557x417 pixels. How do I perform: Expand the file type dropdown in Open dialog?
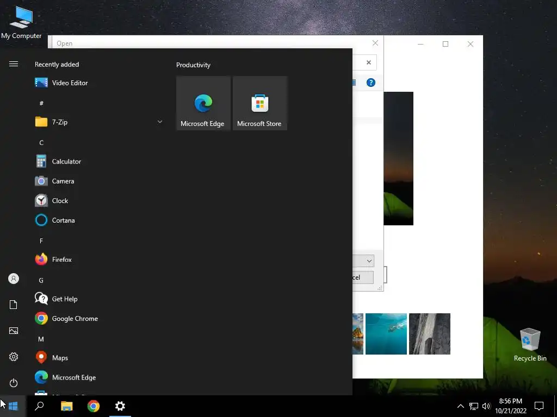(369, 261)
